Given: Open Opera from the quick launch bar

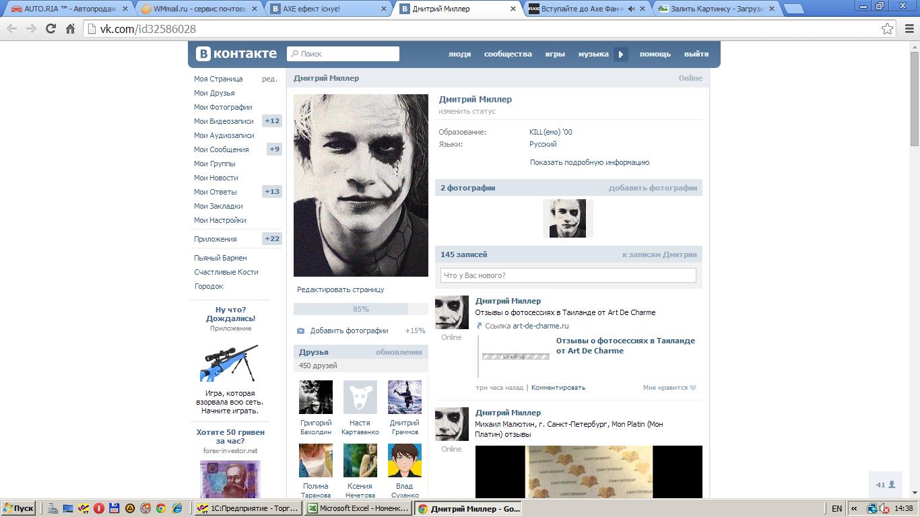Looking at the screenshot, I should pos(98,509).
